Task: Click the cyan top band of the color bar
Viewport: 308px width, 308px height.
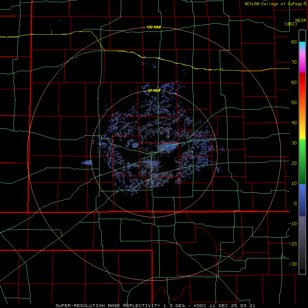Action: pos(302,46)
